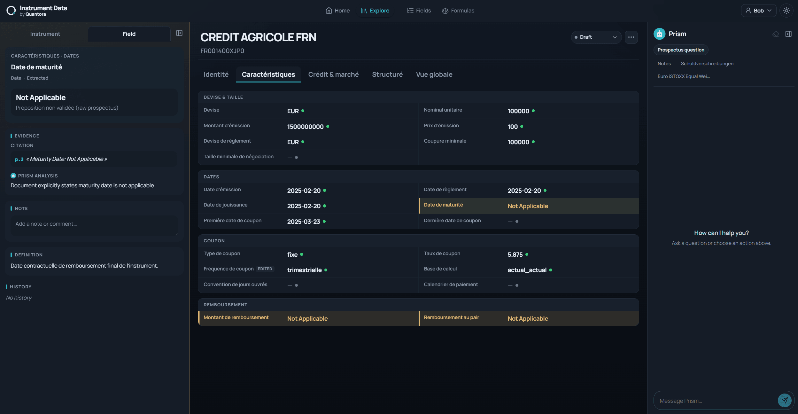Switch to the Instrument tab

(x=45, y=34)
